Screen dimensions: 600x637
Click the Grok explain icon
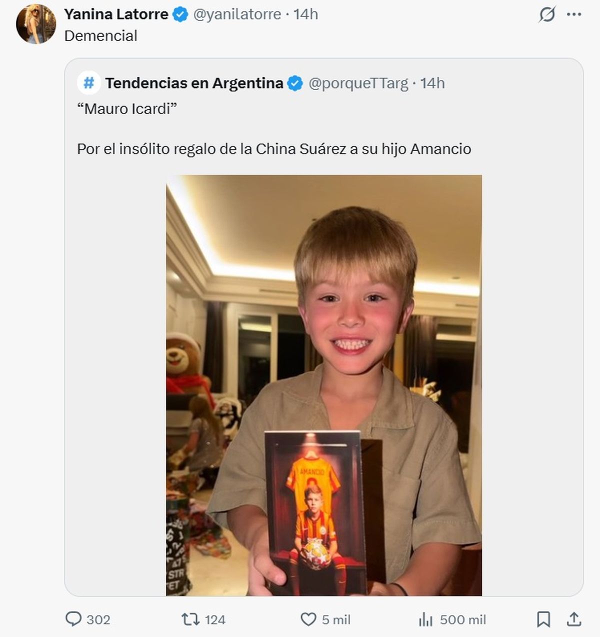tap(547, 15)
